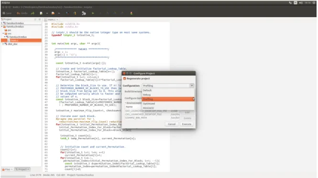318x178 pixels.
Task: Select the GIO_LAUNCHED_DESKTOP_FILE environment row
Action: pyautogui.click(x=153, y=115)
